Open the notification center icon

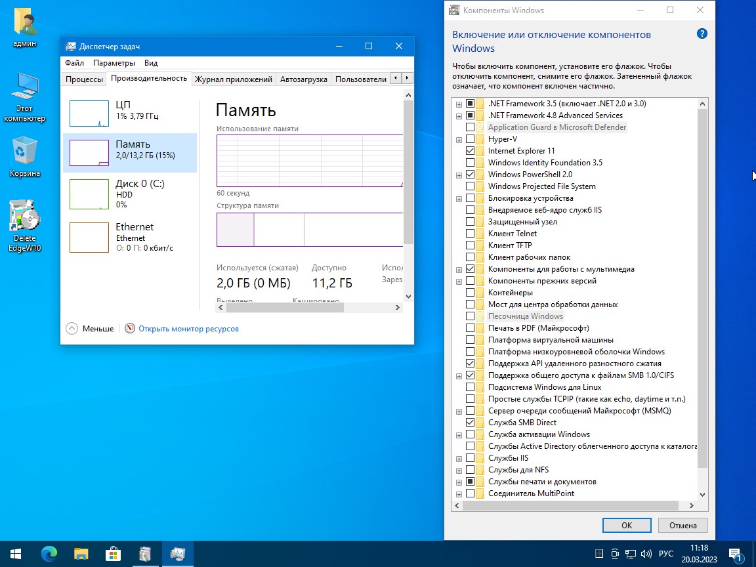pos(735,554)
